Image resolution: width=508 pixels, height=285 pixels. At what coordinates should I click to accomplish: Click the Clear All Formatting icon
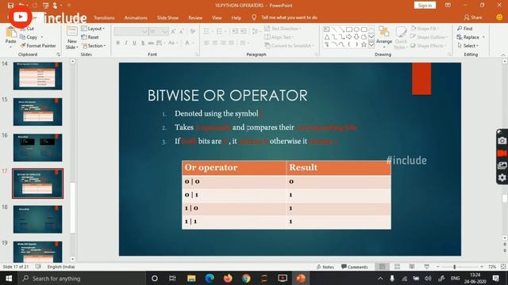click(193, 32)
